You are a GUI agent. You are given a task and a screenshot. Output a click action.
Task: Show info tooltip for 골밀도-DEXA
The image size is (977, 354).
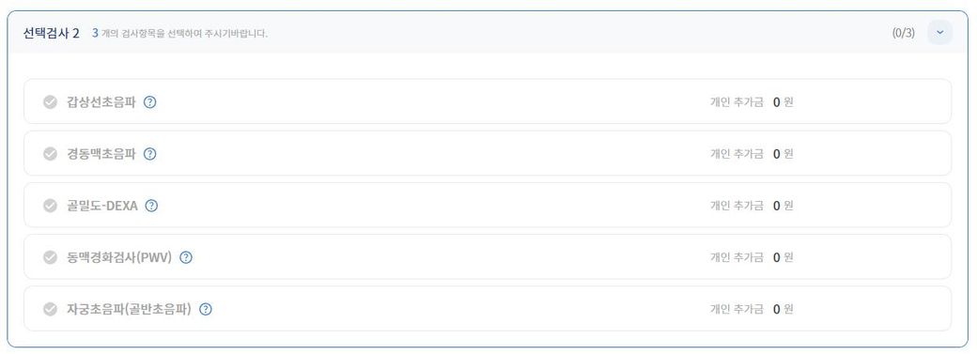(x=151, y=206)
